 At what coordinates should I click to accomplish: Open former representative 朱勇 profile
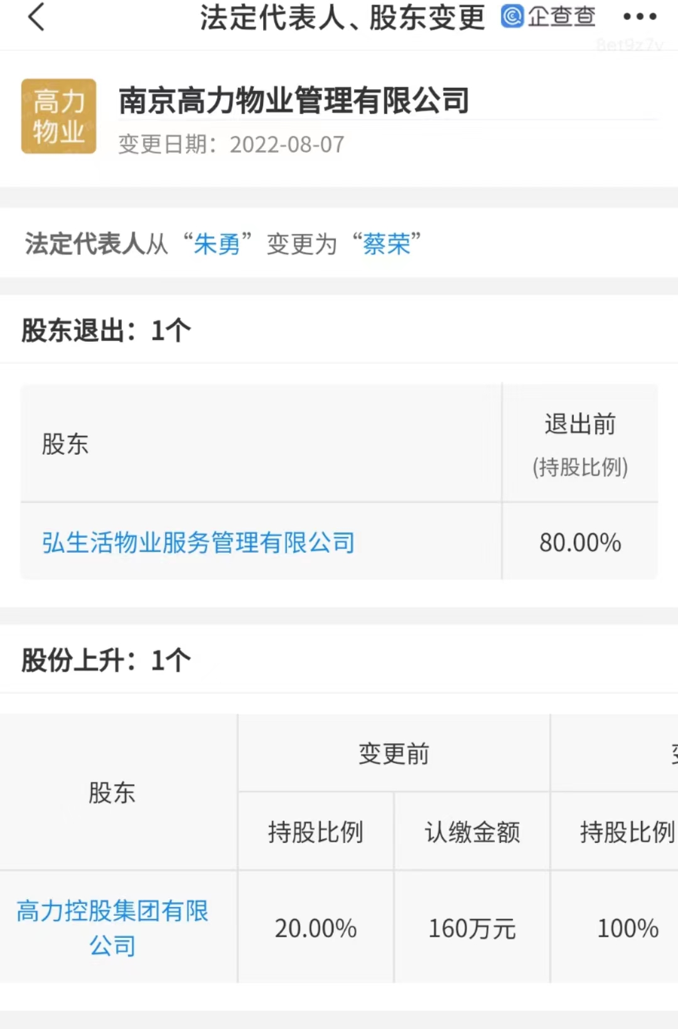[x=217, y=244]
